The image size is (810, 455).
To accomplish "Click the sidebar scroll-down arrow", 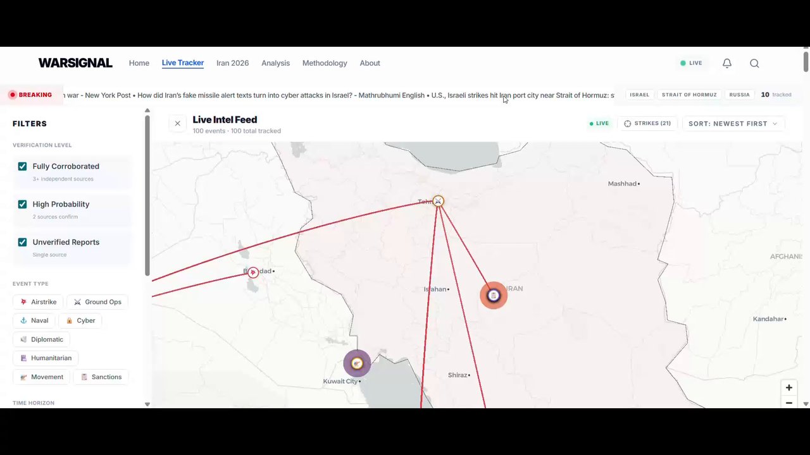I will pyautogui.click(x=147, y=404).
